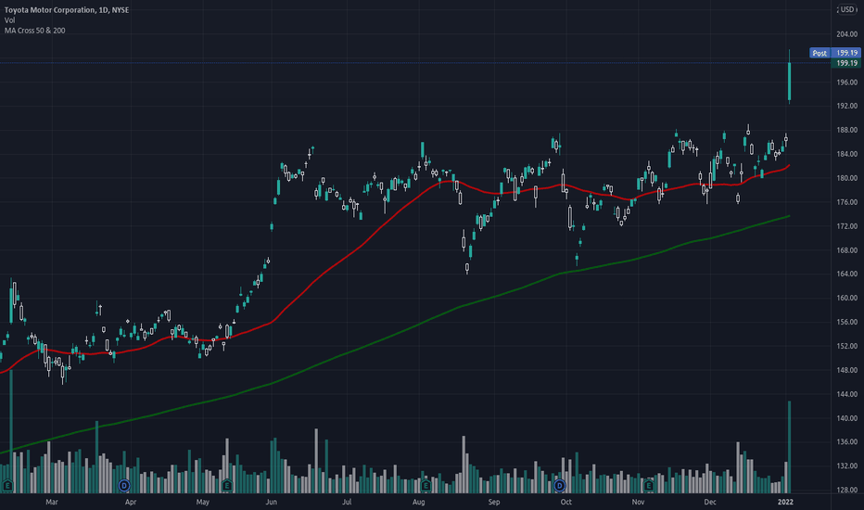Click the 132.00 price axis label
This screenshot has width=864, height=510.
click(847, 465)
